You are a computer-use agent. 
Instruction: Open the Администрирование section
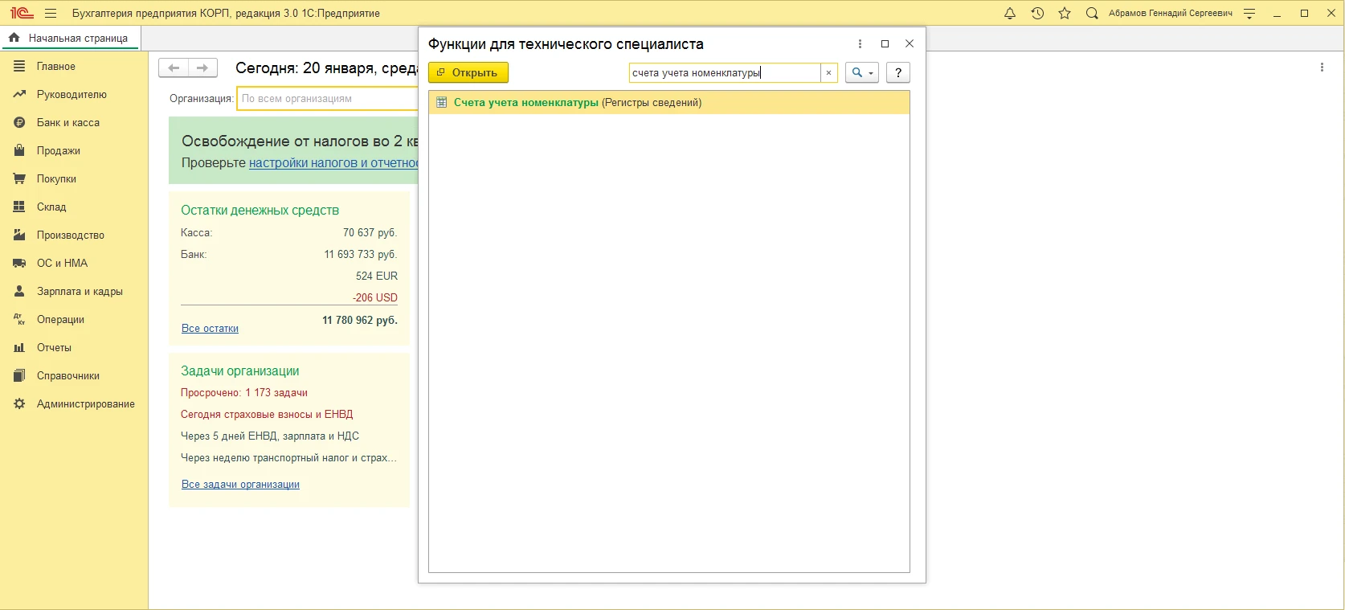(x=85, y=404)
